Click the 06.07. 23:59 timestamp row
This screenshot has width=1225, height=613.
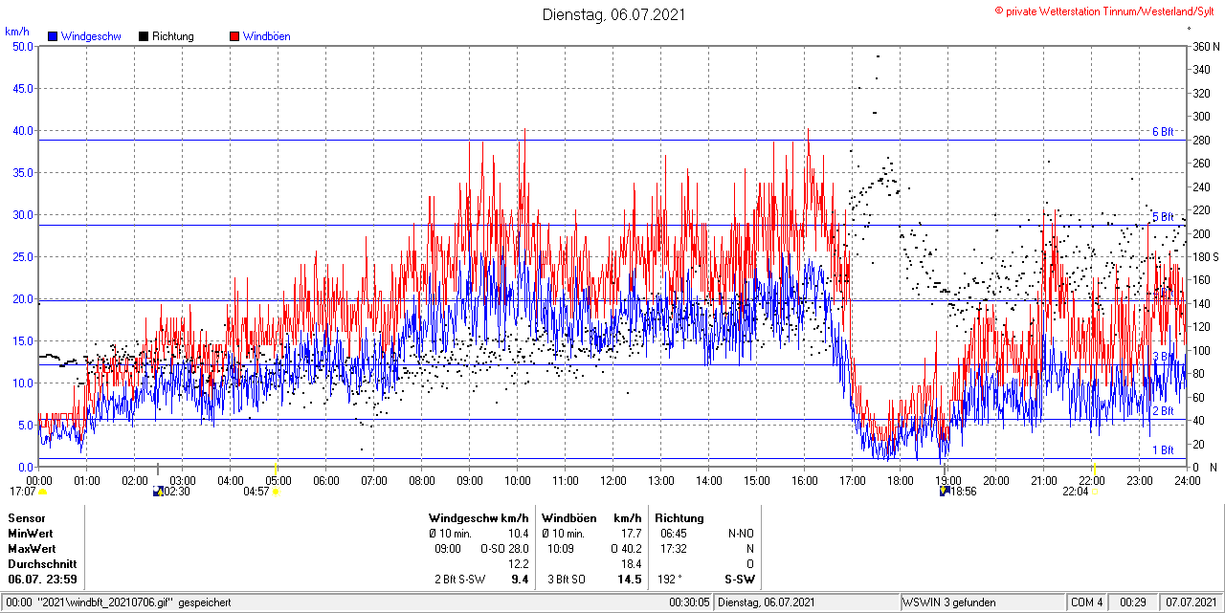click(43, 580)
